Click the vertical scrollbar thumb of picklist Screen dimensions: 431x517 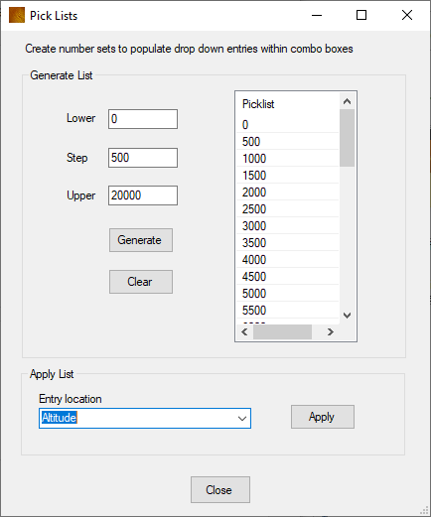click(347, 138)
